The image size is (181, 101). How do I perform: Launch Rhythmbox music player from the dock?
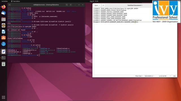[3, 25]
